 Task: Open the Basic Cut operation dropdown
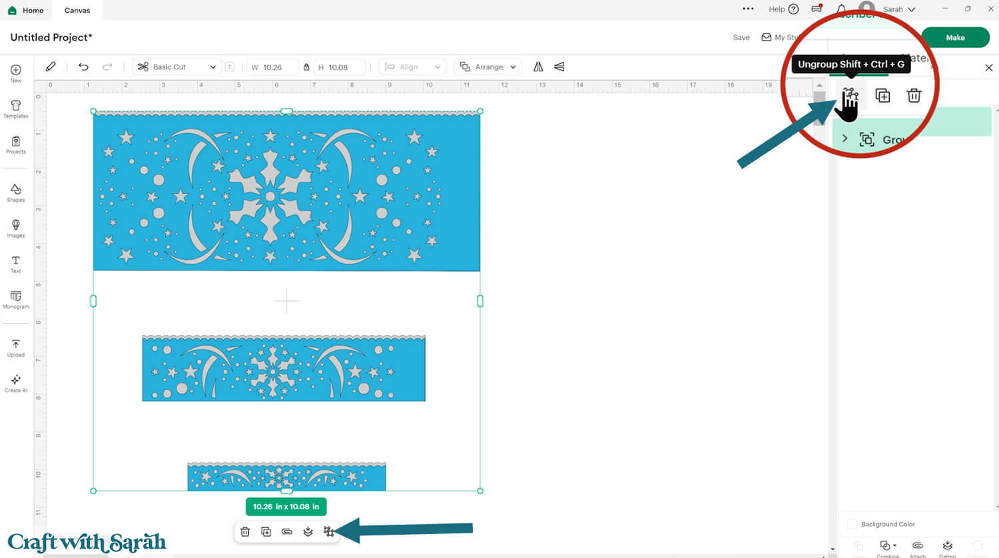pos(176,67)
